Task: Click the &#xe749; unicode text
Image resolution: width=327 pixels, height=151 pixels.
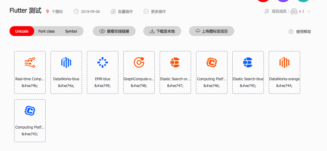Action: coord(103,86)
